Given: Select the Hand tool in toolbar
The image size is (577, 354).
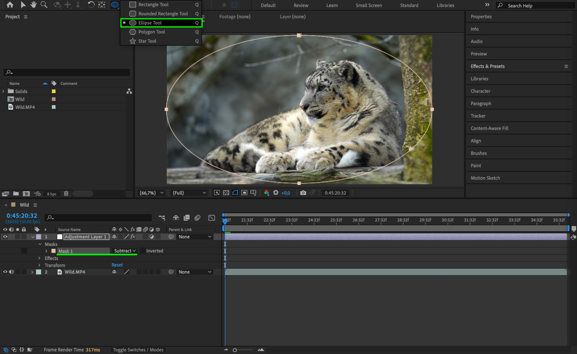Looking at the screenshot, I should tap(33, 5).
